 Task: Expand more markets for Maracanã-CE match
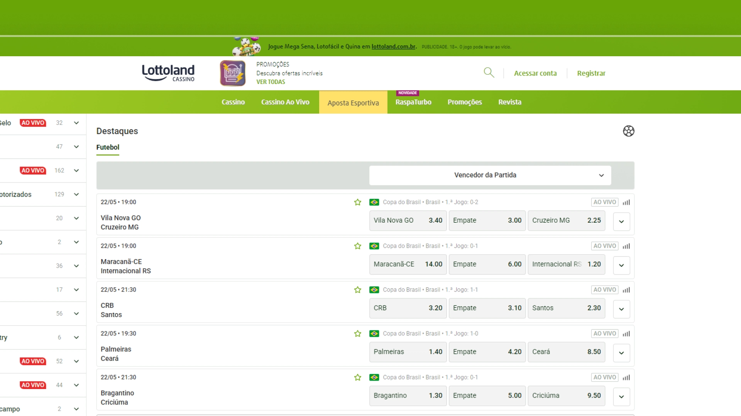tap(621, 265)
